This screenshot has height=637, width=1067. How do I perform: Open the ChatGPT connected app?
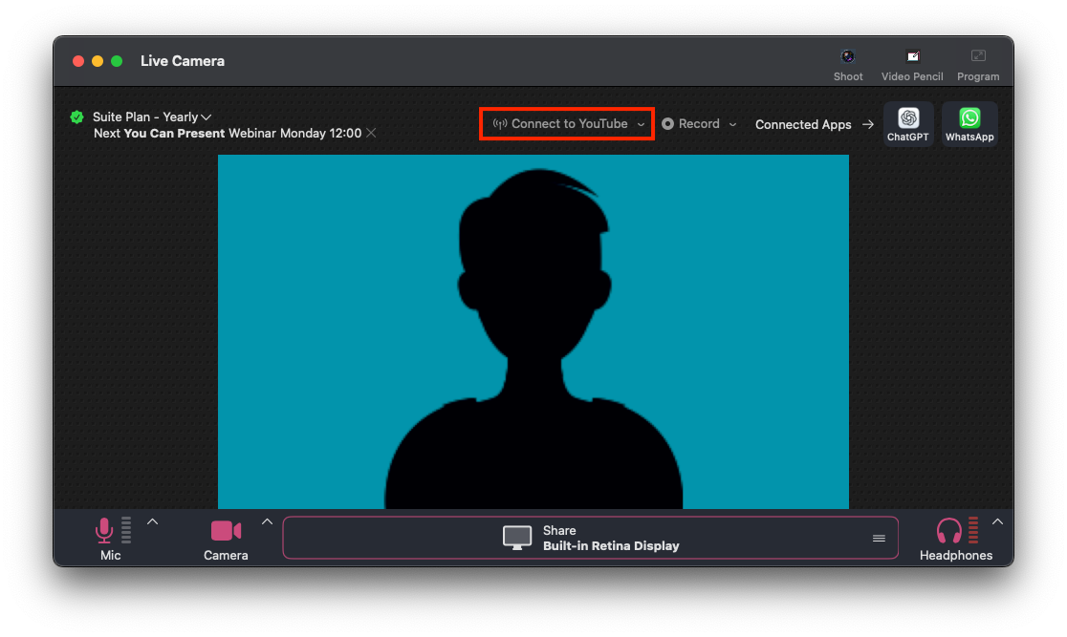point(908,123)
